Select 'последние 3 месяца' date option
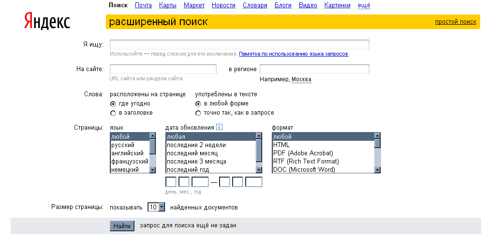 click(211, 162)
